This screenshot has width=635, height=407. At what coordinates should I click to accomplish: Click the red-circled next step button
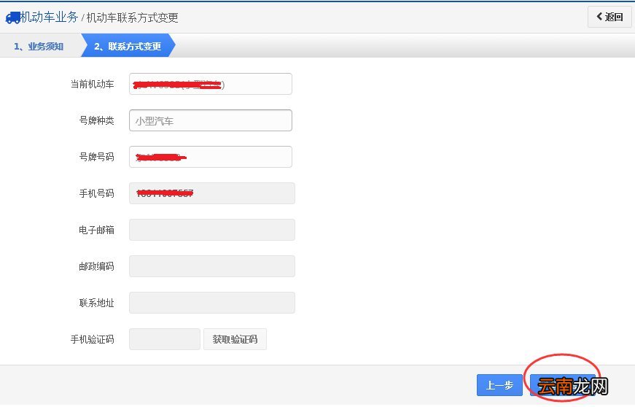pyautogui.click(x=563, y=385)
